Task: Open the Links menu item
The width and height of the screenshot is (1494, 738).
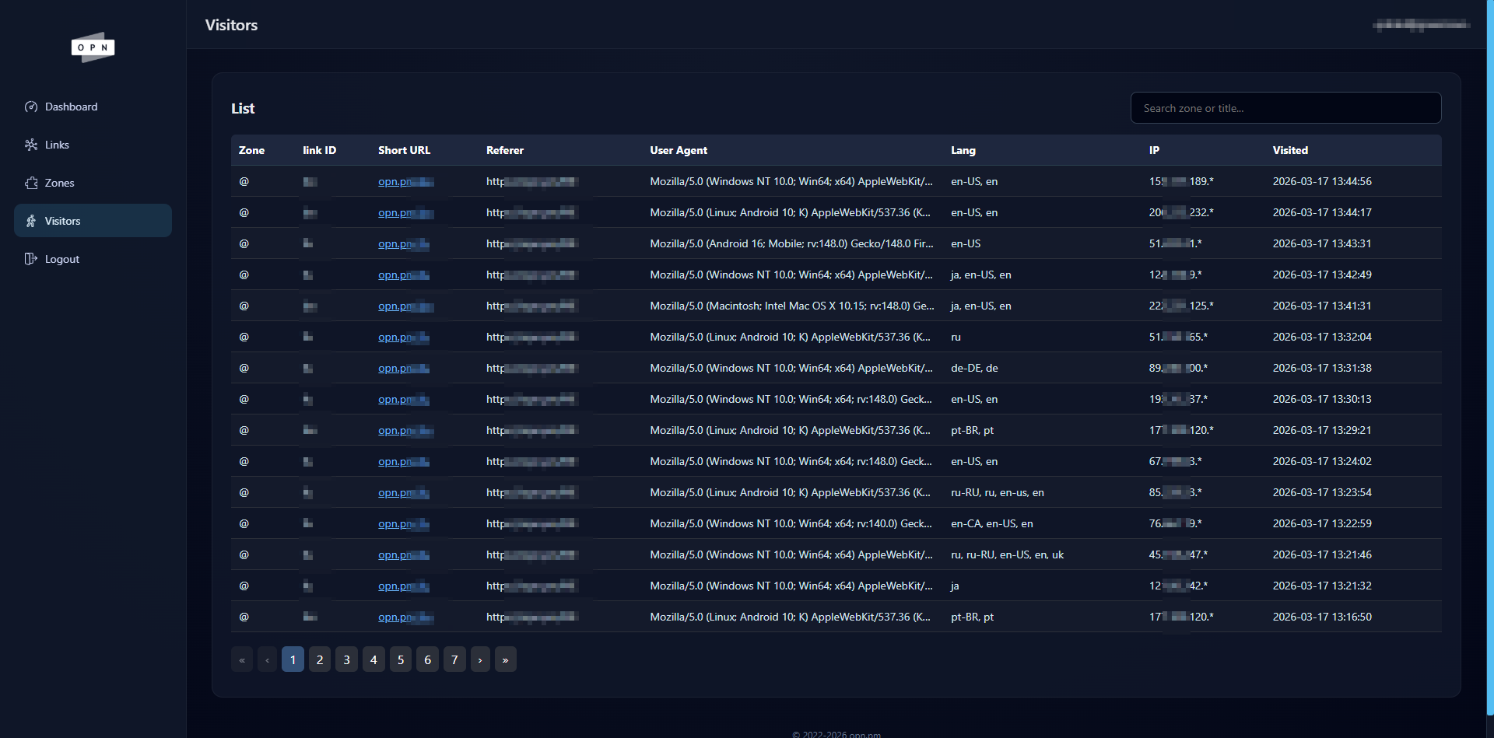Action: coord(93,145)
